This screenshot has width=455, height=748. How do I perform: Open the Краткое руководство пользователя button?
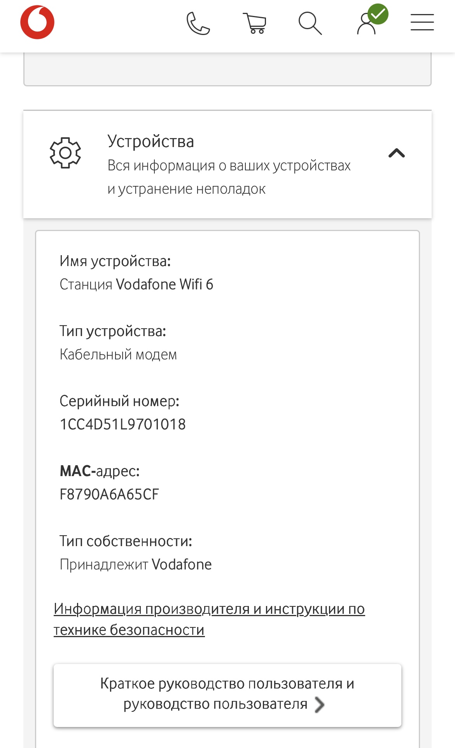(x=227, y=694)
